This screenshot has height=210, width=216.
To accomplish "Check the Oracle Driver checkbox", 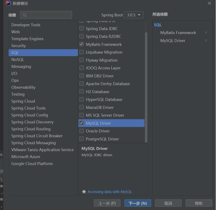I will 82,131.
